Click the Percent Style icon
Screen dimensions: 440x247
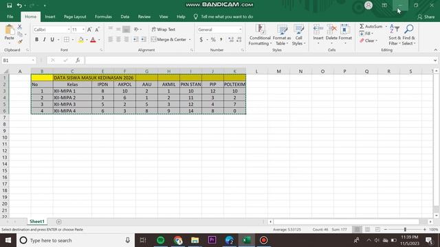(x=213, y=40)
